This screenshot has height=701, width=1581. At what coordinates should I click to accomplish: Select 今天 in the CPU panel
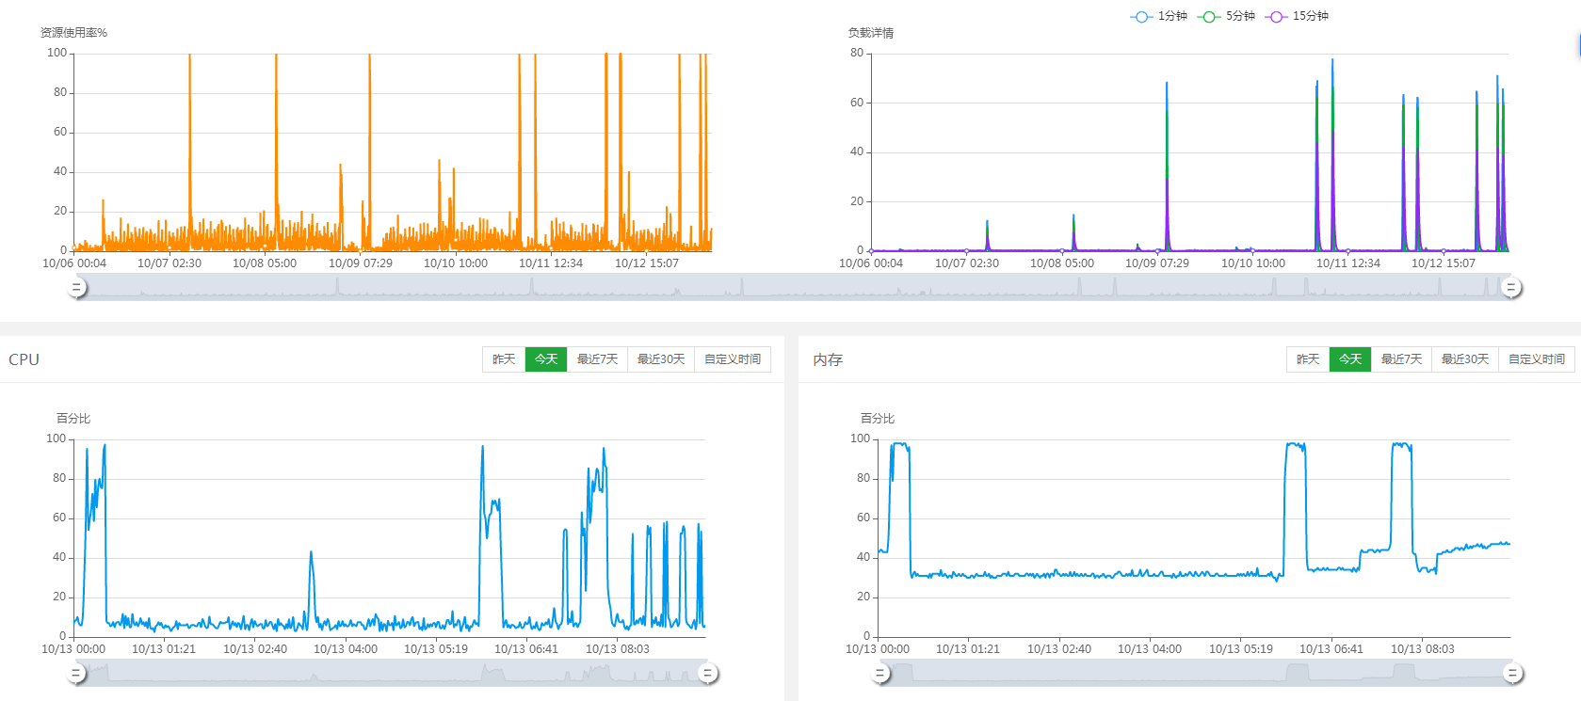546,359
